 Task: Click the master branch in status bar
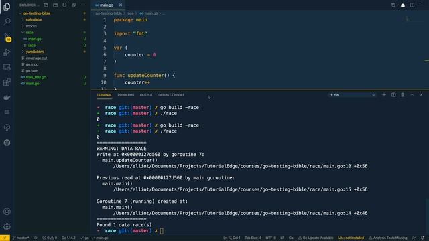click(21, 238)
